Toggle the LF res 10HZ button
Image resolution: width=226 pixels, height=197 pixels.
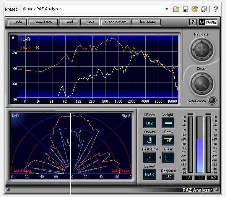[x=150, y=123]
